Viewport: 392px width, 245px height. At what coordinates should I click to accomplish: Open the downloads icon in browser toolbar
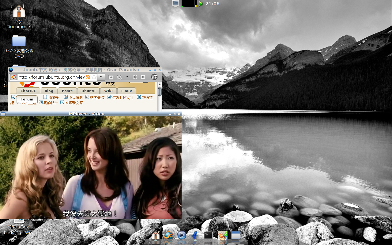(x=154, y=77)
